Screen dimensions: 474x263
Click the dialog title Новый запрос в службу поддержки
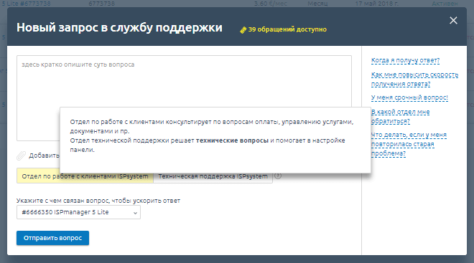[119, 28]
